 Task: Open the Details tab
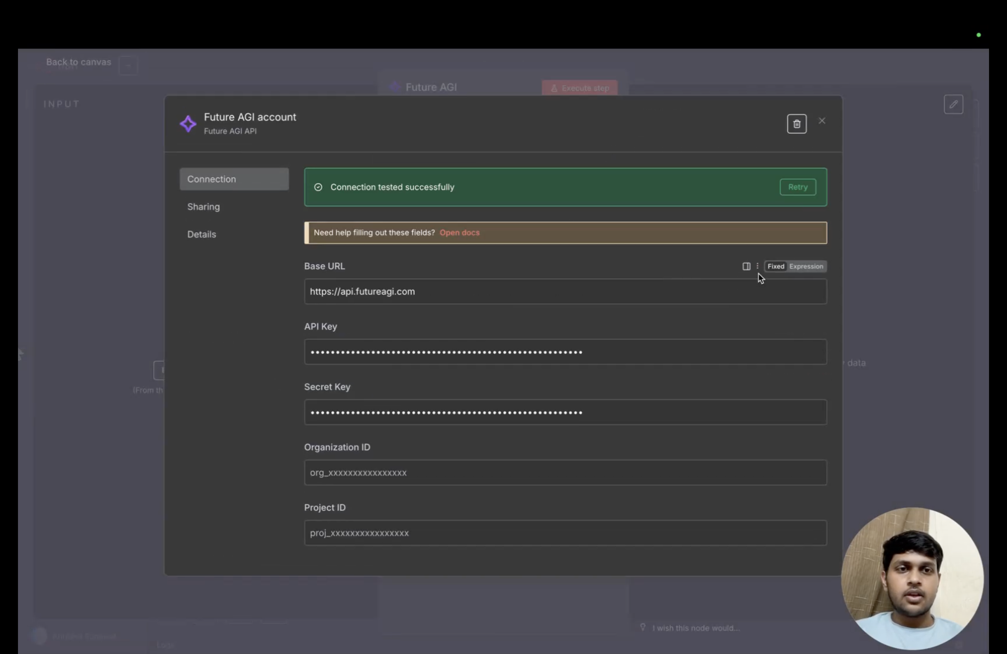[x=201, y=234]
